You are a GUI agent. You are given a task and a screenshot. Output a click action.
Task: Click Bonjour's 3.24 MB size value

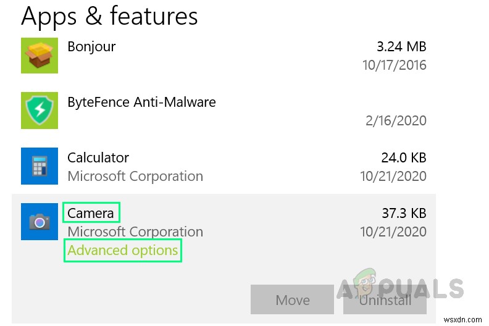point(401,47)
